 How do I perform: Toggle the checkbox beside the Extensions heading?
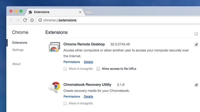[x=196, y=34]
